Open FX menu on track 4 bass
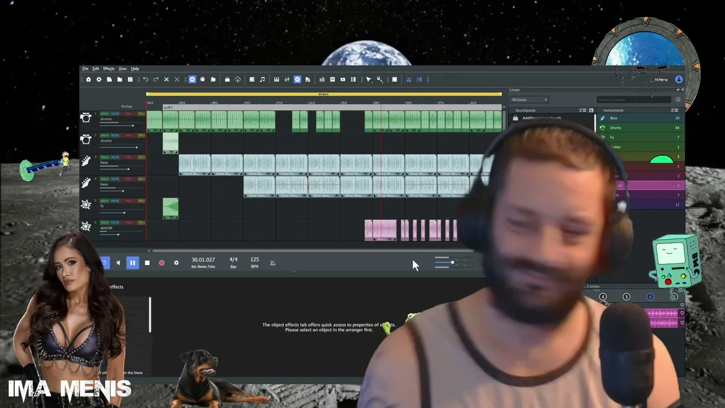Viewport: 725px width, 408px height. (x=142, y=179)
